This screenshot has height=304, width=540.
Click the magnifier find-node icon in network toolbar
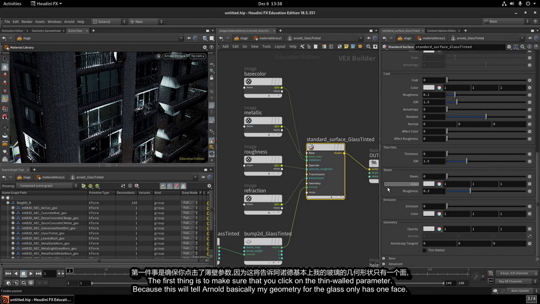point(368,46)
